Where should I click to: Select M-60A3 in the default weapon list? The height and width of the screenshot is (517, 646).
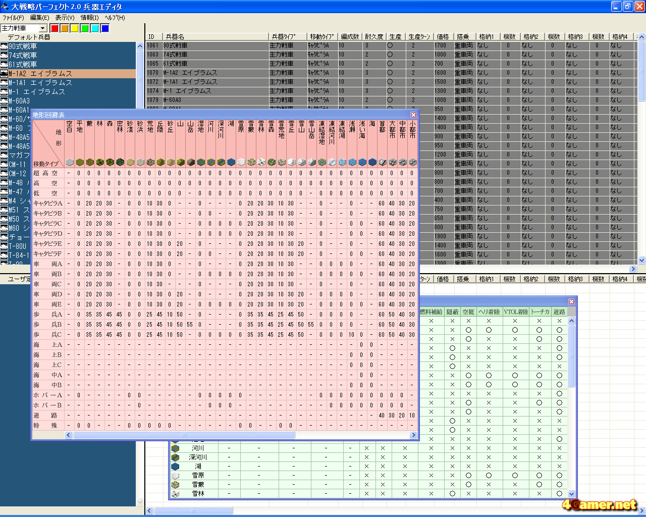pyautogui.click(x=68, y=100)
